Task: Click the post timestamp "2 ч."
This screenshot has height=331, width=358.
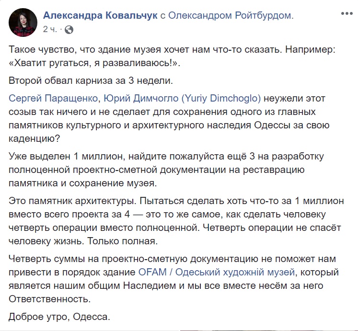Action: point(49,29)
